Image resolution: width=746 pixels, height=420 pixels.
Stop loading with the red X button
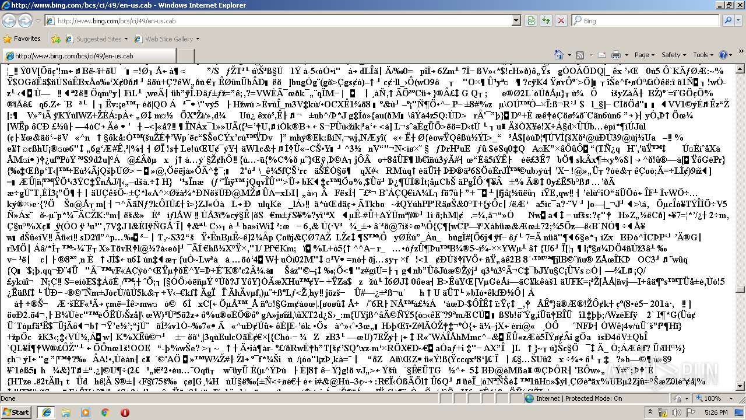[x=561, y=21]
